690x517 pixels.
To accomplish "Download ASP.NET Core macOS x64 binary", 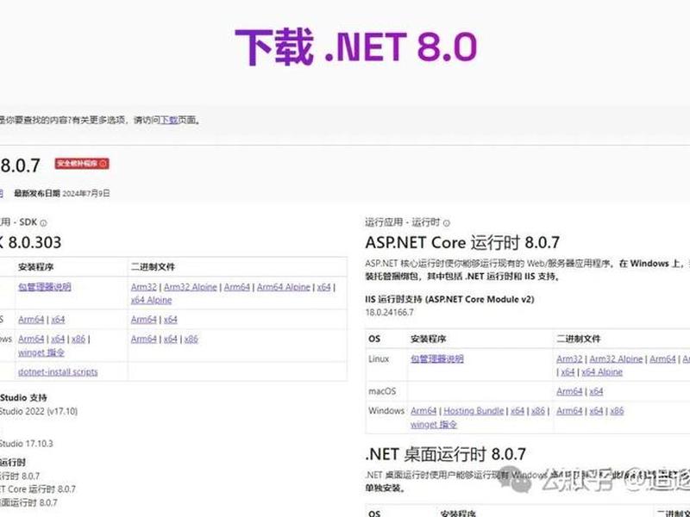I will tap(596, 391).
